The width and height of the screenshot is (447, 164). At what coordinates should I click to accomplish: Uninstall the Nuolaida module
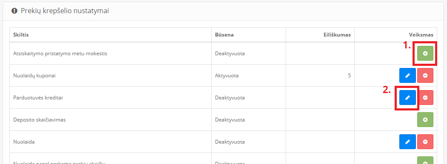click(x=425, y=142)
